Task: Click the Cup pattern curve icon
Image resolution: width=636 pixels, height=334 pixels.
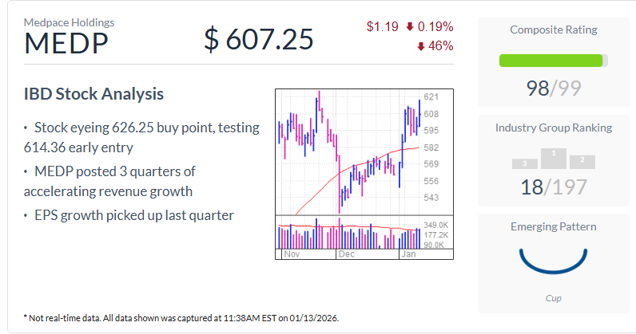Action: click(553, 261)
